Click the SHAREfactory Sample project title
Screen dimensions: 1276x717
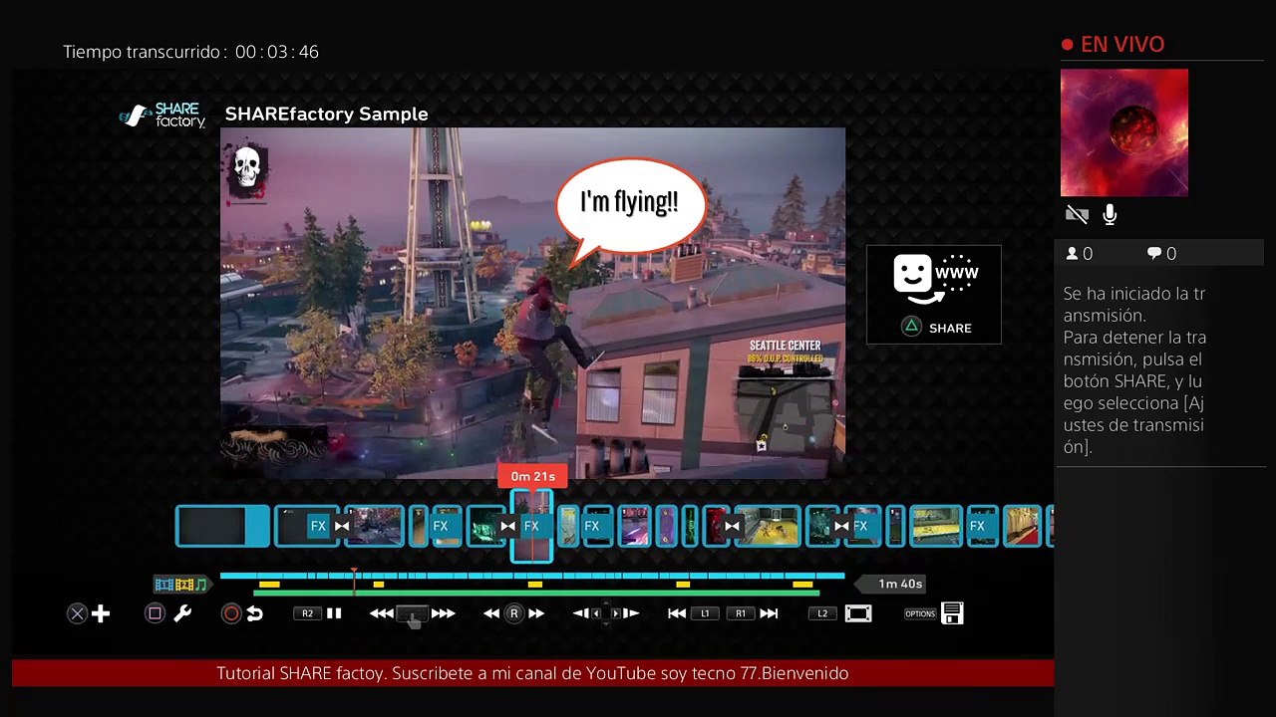click(x=326, y=114)
